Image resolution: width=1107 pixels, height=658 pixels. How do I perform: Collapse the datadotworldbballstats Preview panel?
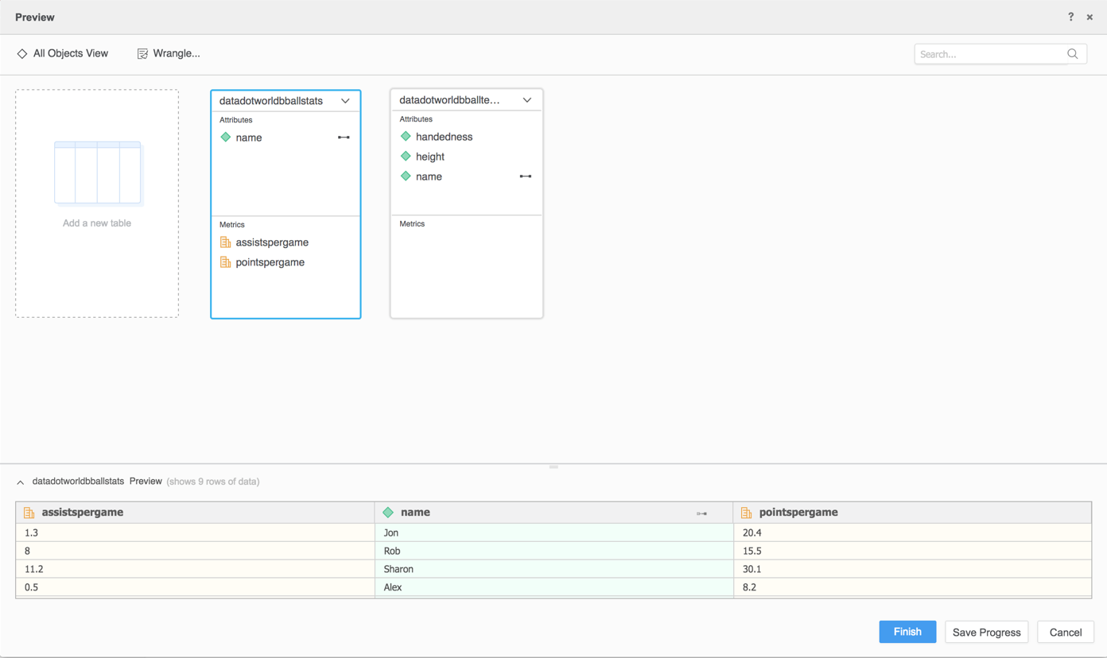(21, 482)
